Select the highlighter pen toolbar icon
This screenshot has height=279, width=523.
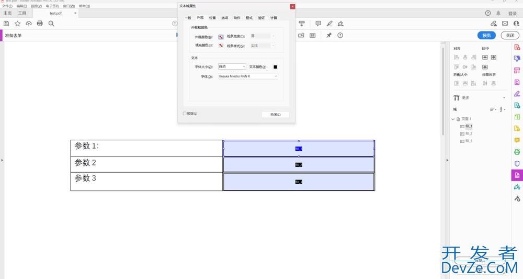click(x=329, y=24)
